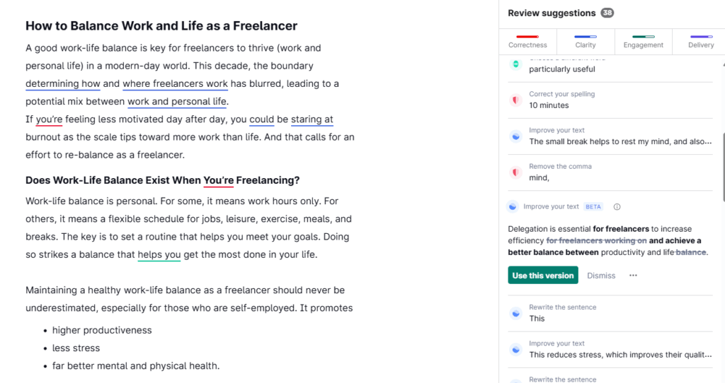725x383 pixels.
Task: Expand 'Rewrite the sentence' This suggestion
Action: [x=610, y=313]
